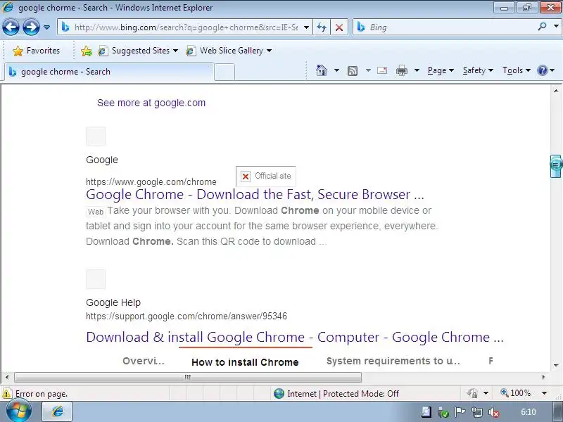Click the 'Official site' badge
The image size is (563, 422).
click(x=266, y=176)
